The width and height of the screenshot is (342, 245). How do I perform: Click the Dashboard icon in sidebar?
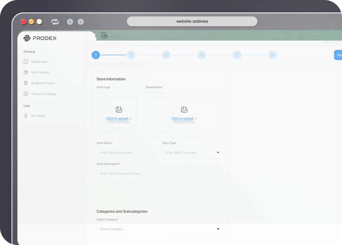point(26,62)
